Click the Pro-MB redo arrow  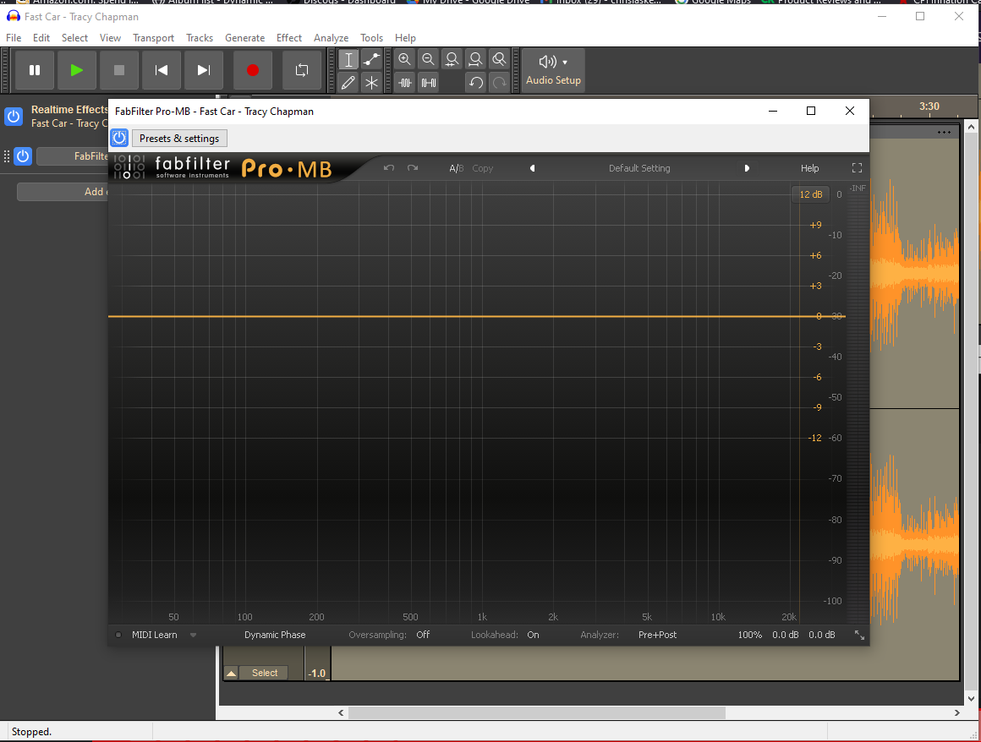coord(413,168)
